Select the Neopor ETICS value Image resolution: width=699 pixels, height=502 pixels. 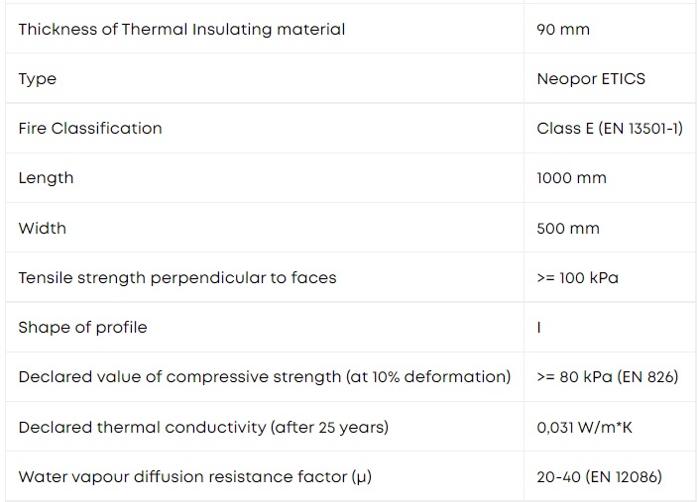tap(591, 79)
